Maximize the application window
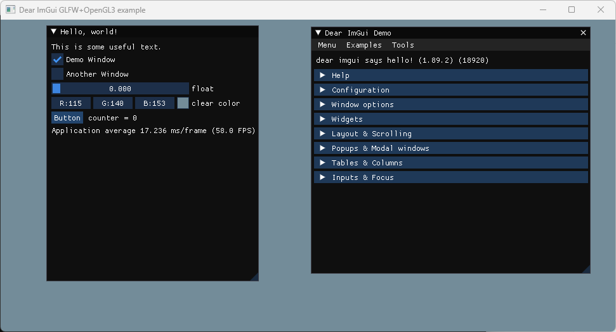This screenshot has height=332, width=616. [572, 10]
